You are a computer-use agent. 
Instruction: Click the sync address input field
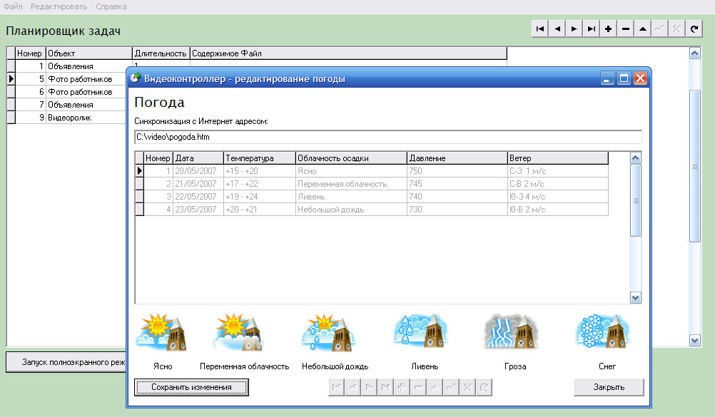(x=387, y=137)
